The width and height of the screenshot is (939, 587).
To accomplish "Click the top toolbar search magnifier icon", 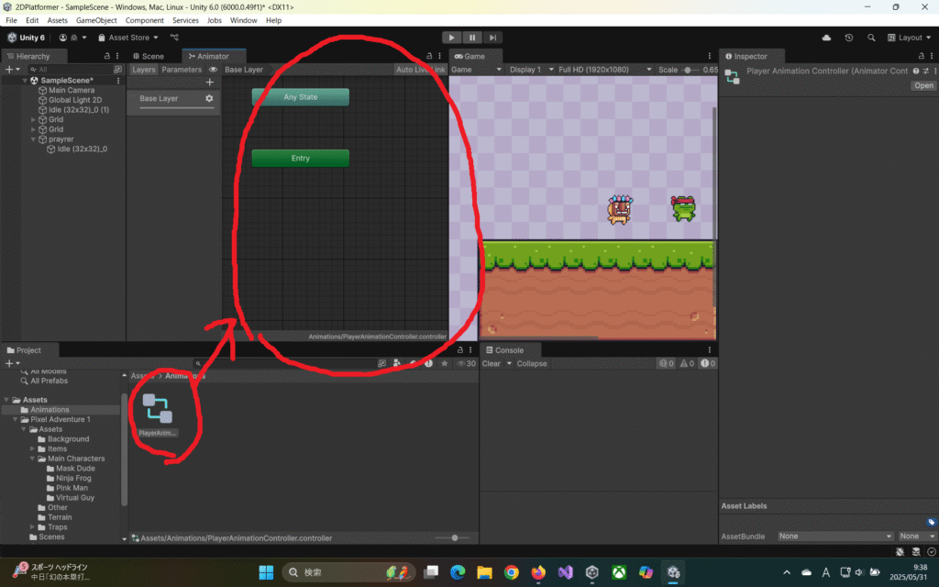I will (871, 37).
